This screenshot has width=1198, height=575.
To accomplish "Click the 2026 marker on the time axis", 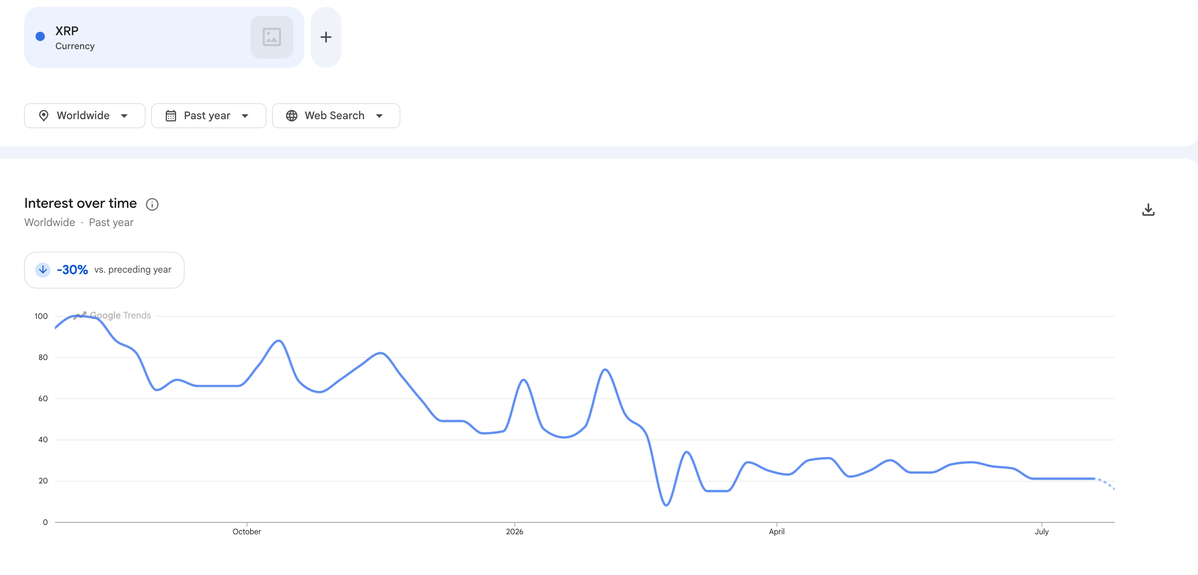I will (x=514, y=531).
